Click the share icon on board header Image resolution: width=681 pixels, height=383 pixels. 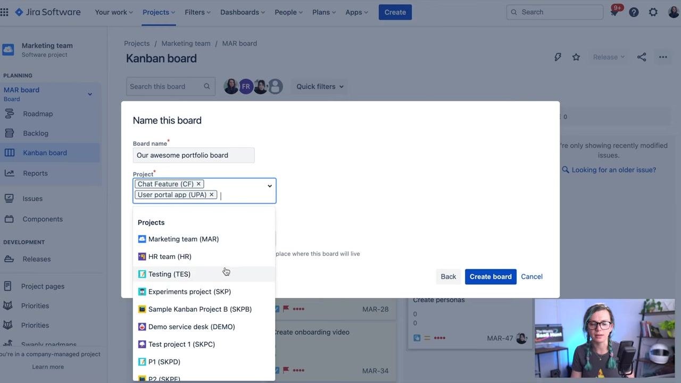(642, 57)
